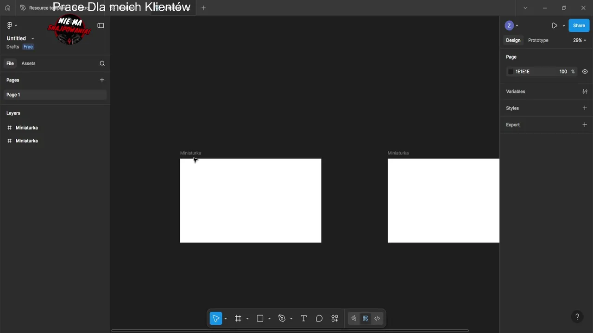Open shape tools dropdown arrow
The width and height of the screenshot is (593, 333).
pos(269,319)
